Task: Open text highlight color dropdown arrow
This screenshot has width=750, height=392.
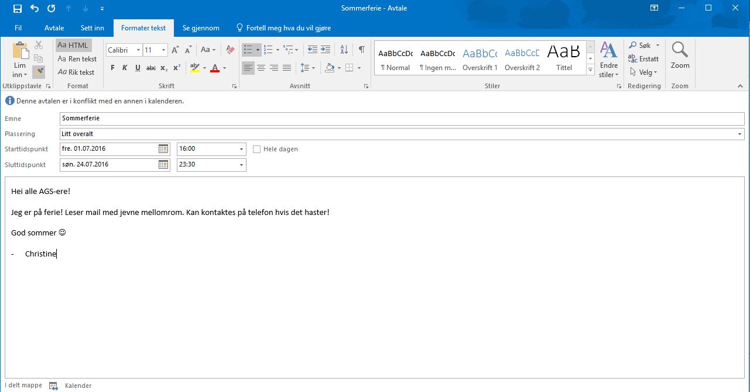Action: tap(204, 68)
